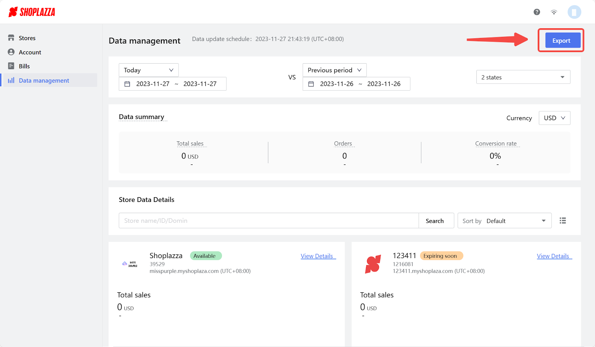Click store ID 1216081
This screenshot has width=595, height=347.
(403, 264)
